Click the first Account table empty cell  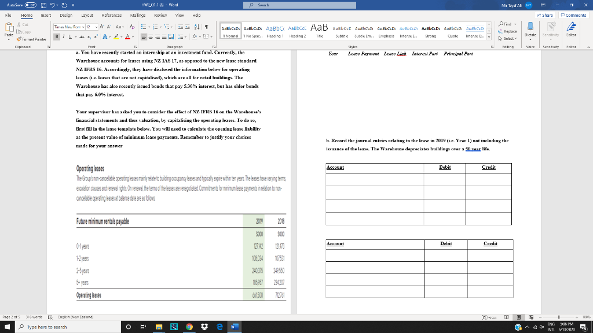coord(375,179)
